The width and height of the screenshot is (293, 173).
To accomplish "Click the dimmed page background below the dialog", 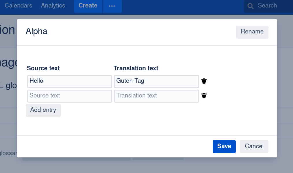I will pyautogui.click(x=144, y=166).
